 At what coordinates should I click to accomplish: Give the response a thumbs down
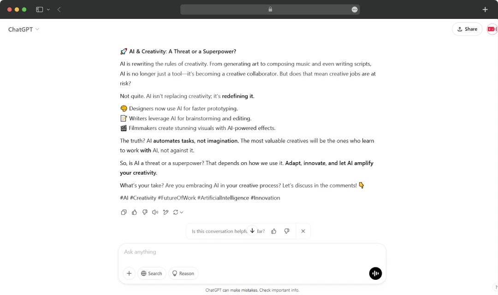(145, 212)
